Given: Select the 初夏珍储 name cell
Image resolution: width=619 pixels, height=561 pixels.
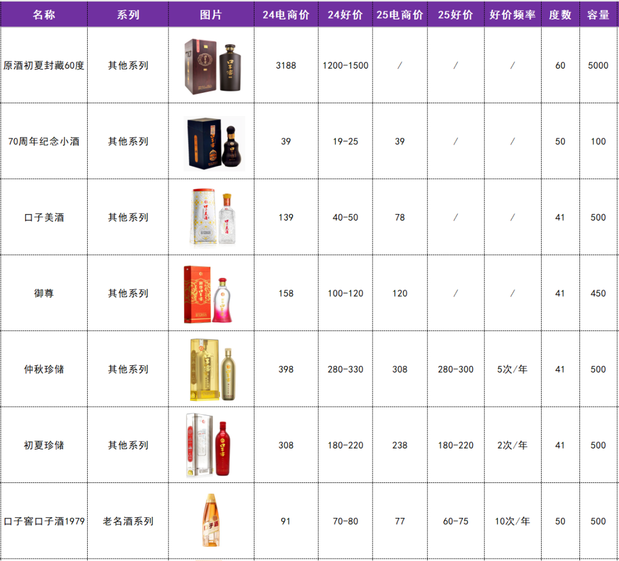Looking at the screenshot, I should tap(44, 445).
